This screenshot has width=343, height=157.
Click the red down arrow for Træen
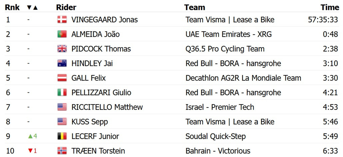pyautogui.click(x=30, y=151)
